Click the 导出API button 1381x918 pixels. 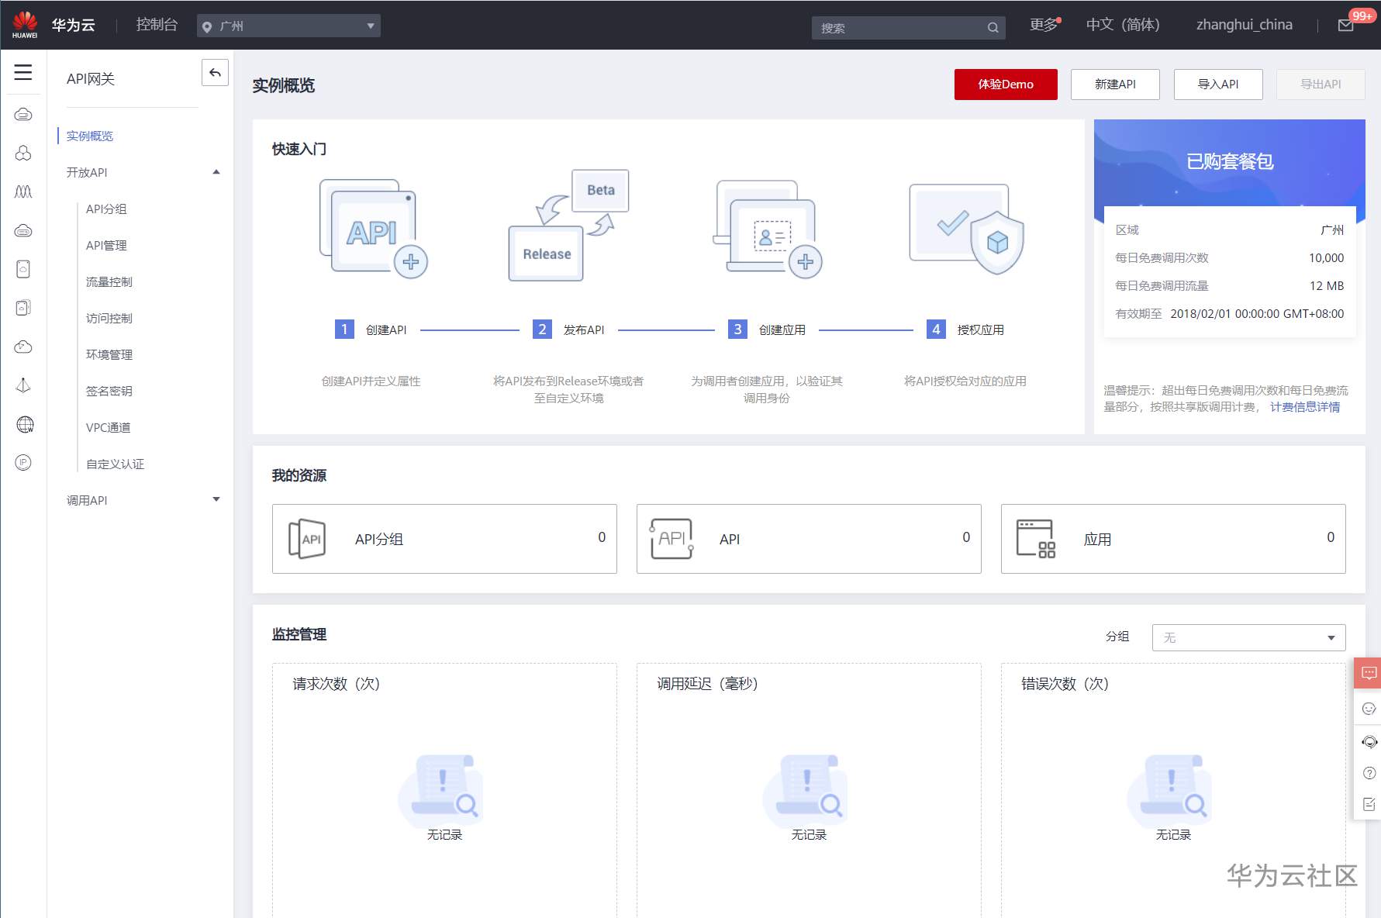pyautogui.click(x=1321, y=85)
